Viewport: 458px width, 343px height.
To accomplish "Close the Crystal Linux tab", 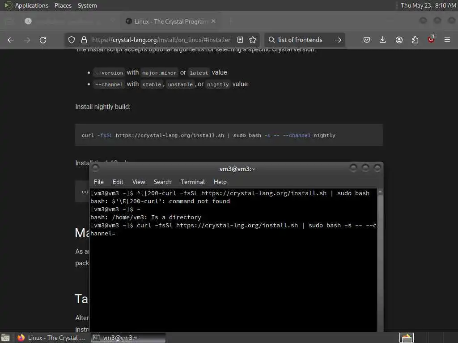I will 213,21.
